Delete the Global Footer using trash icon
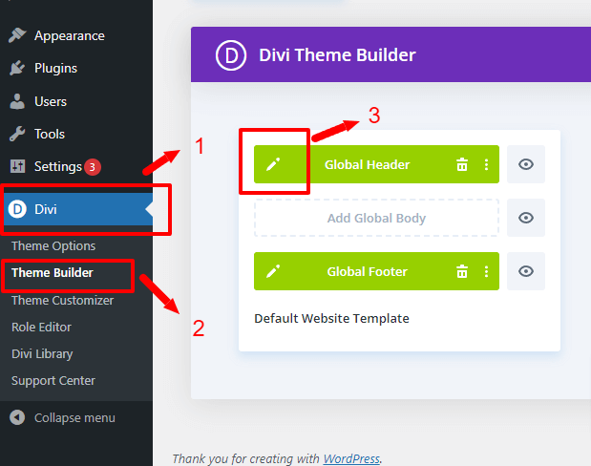 pyautogui.click(x=462, y=271)
